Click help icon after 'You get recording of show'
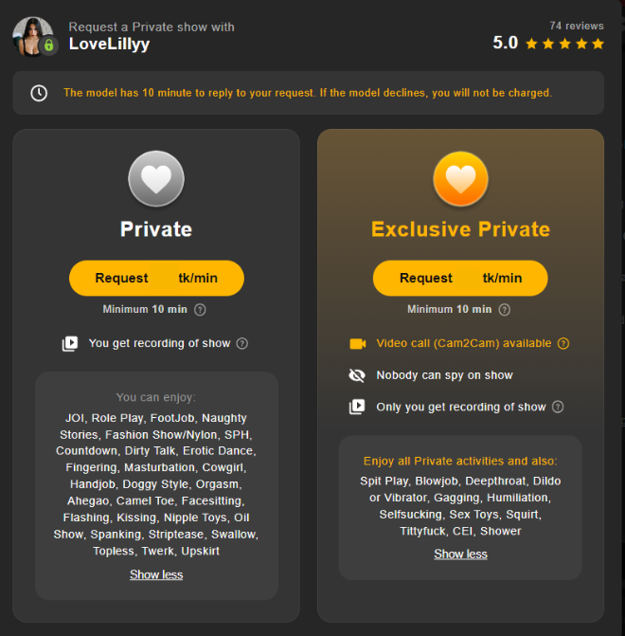The width and height of the screenshot is (625, 636). pyautogui.click(x=242, y=343)
